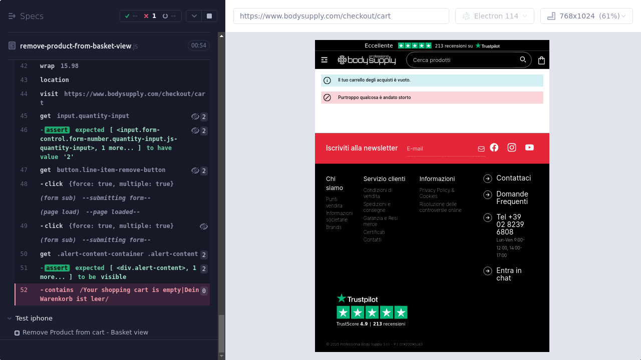Open the 768x1024 viewport size dropdown
Viewport: 641px width, 360px height.
click(586, 16)
